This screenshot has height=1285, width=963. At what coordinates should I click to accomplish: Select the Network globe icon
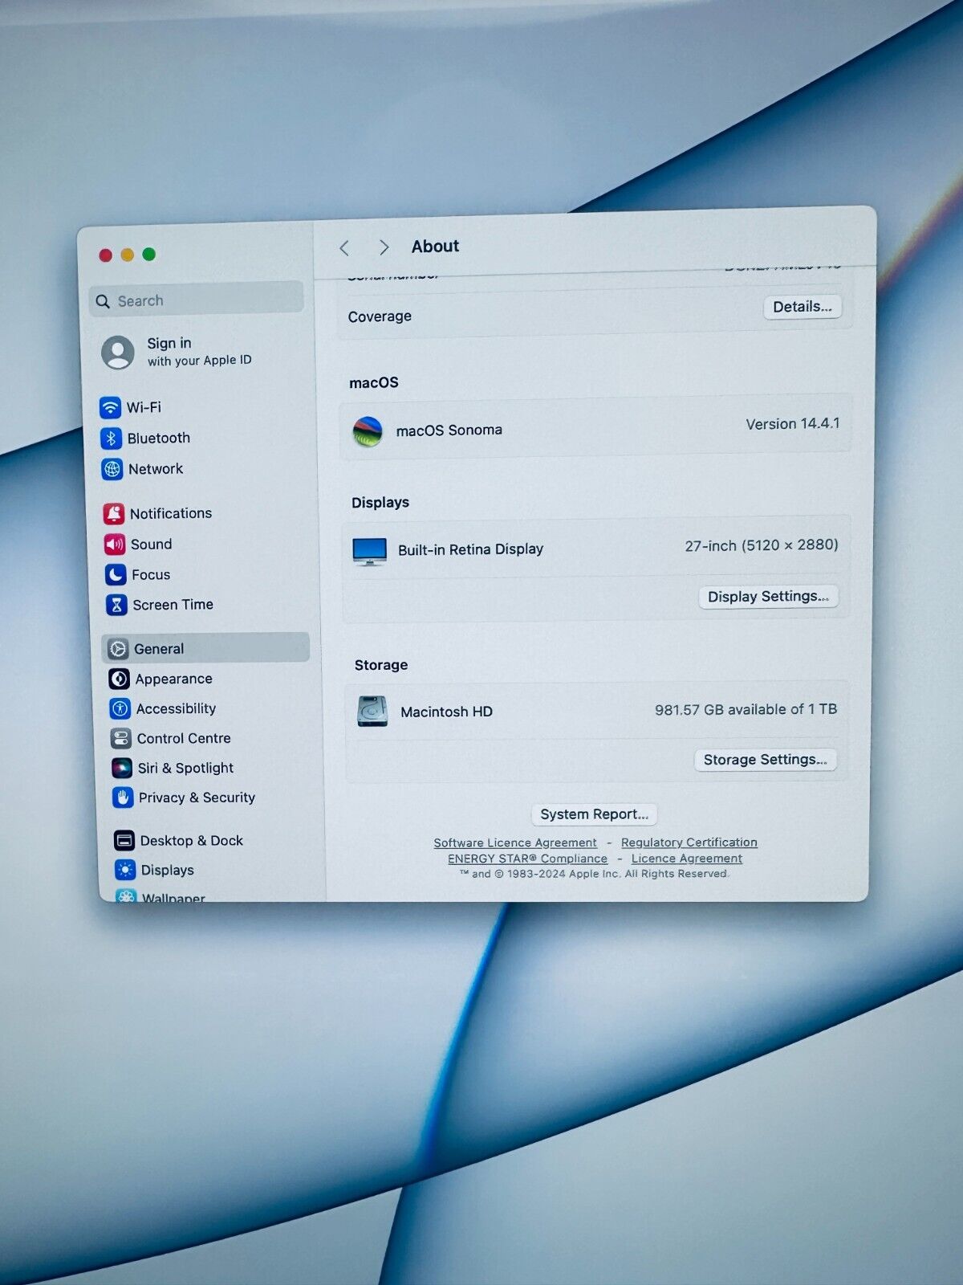click(112, 469)
